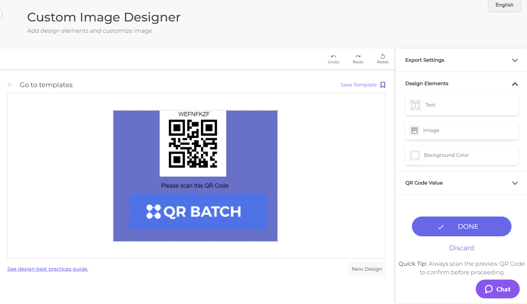Click the checkmark icon on the DONE button
Image resolution: width=527 pixels, height=304 pixels.
point(440,227)
